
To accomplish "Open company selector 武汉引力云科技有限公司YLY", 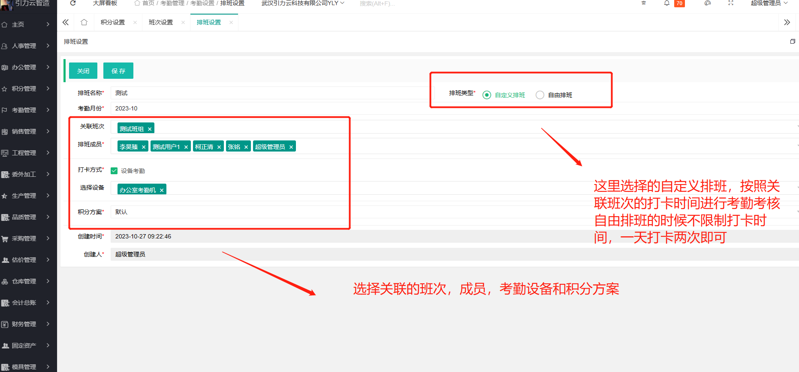I will pos(303,3).
